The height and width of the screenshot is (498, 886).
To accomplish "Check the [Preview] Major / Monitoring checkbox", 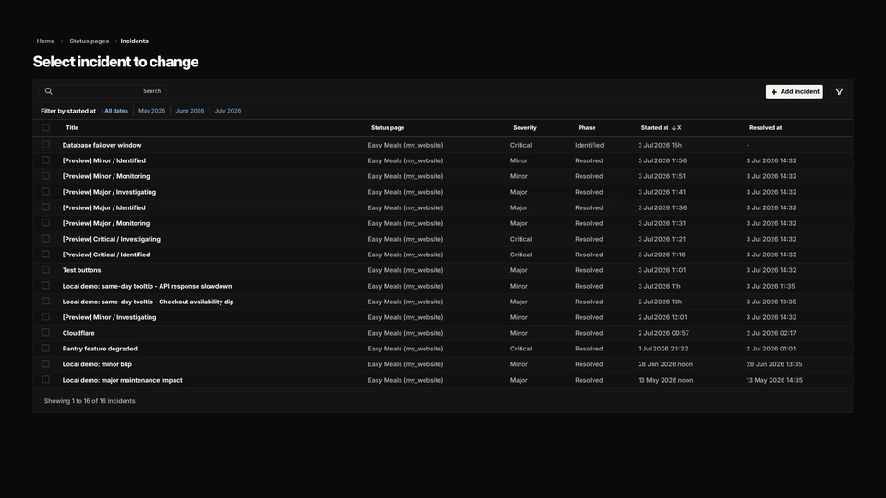I will tap(46, 223).
